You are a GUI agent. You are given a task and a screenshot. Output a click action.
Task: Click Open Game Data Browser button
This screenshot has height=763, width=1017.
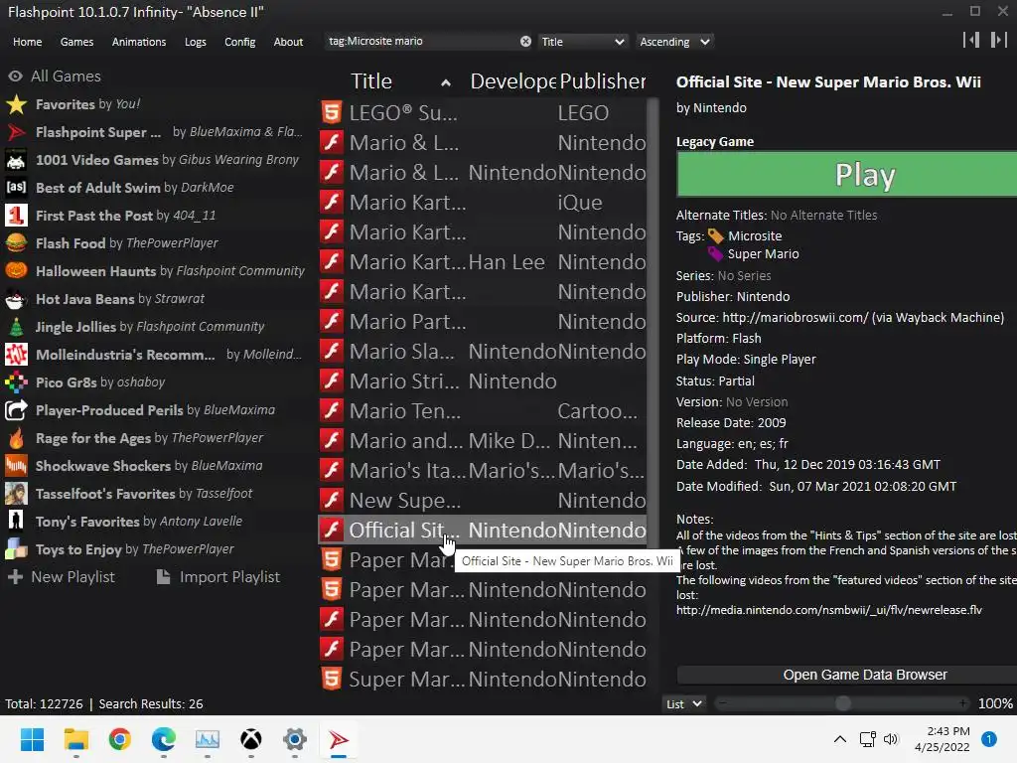(x=847, y=675)
